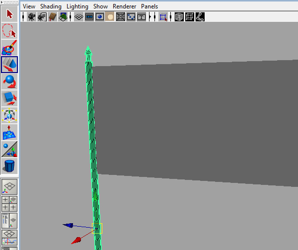The image size is (298, 250).
Task: Open perspective with Graph Editor layout
Action: point(9,238)
